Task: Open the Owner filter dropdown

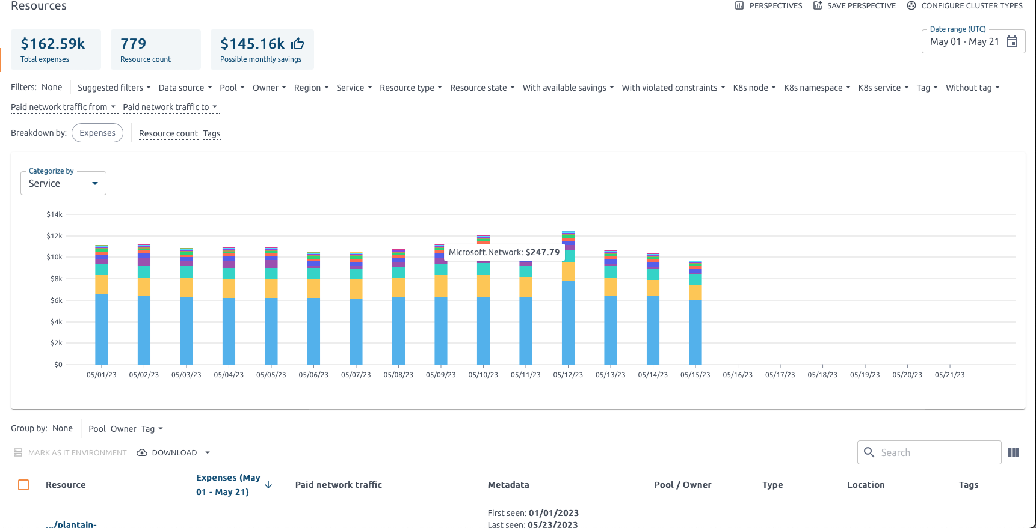Action: click(x=270, y=88)
